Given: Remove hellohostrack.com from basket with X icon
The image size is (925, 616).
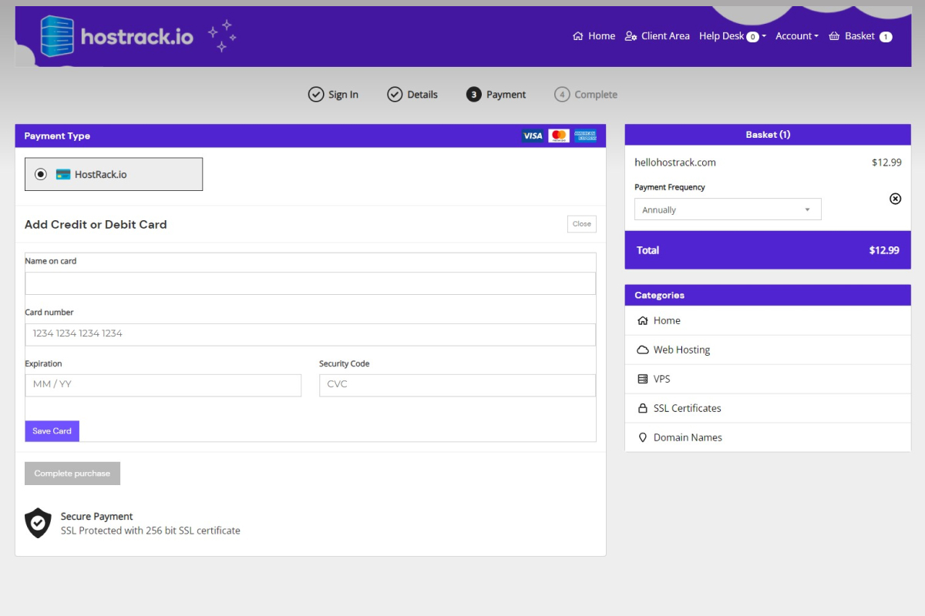Looking at the screenshot, I should pos(895,199).
